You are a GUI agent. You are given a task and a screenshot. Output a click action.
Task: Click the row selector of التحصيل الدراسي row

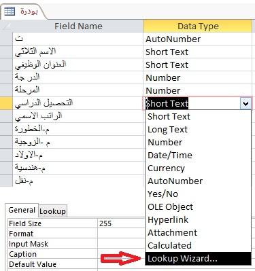pyautogui.click(x=6, y=103)
